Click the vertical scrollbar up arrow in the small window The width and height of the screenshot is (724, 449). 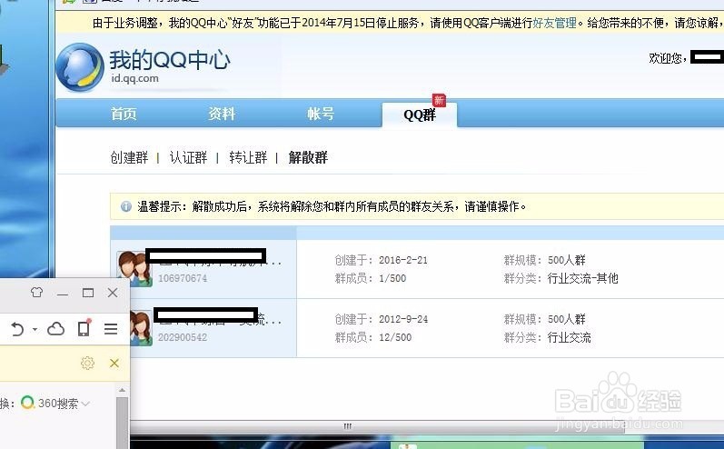tap(122, 391)
